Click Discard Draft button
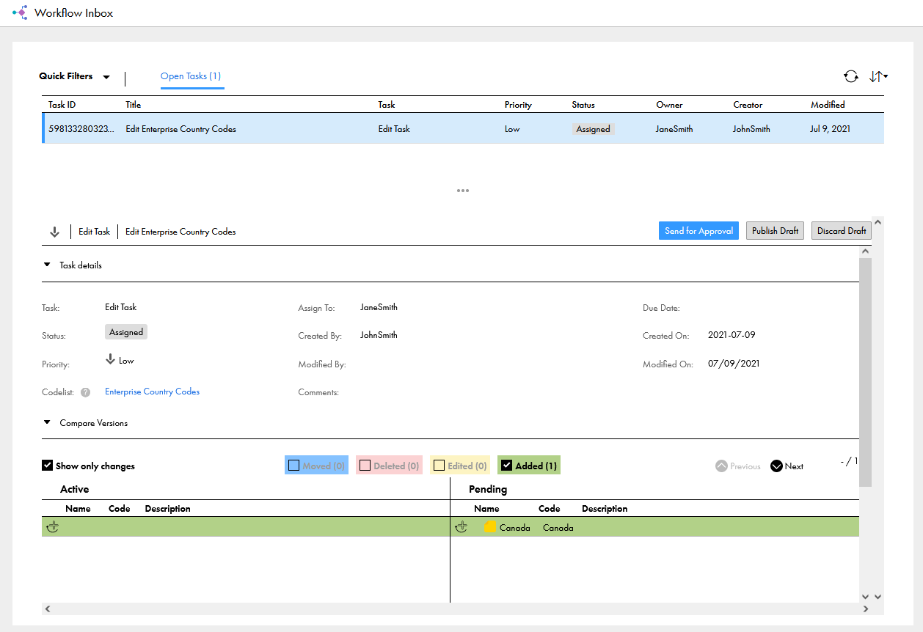923x632 pixels. coord(842,231)
